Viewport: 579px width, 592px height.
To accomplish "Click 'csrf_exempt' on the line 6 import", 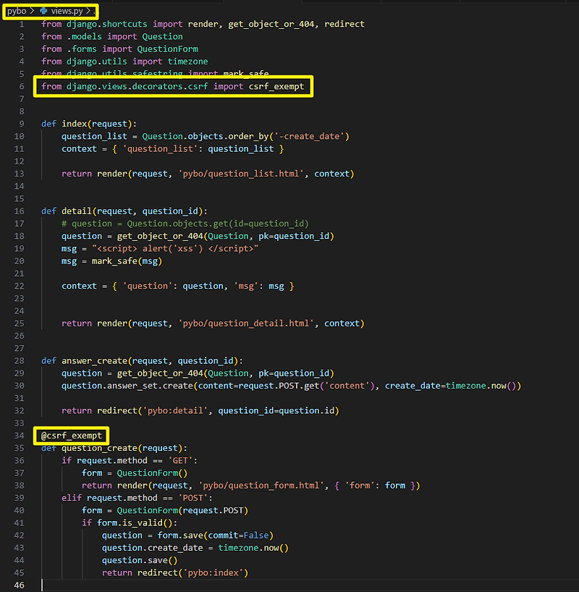I will [x=276, y=86].
